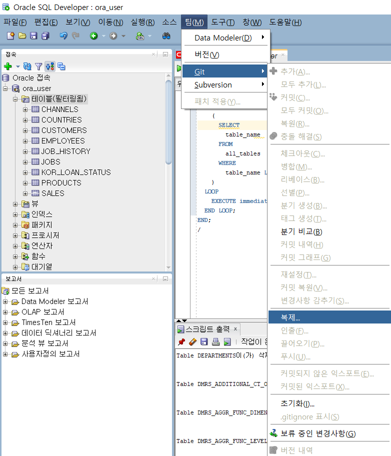
Task: Click the red pin icon in script output
Action: click(x=181, y=341)
